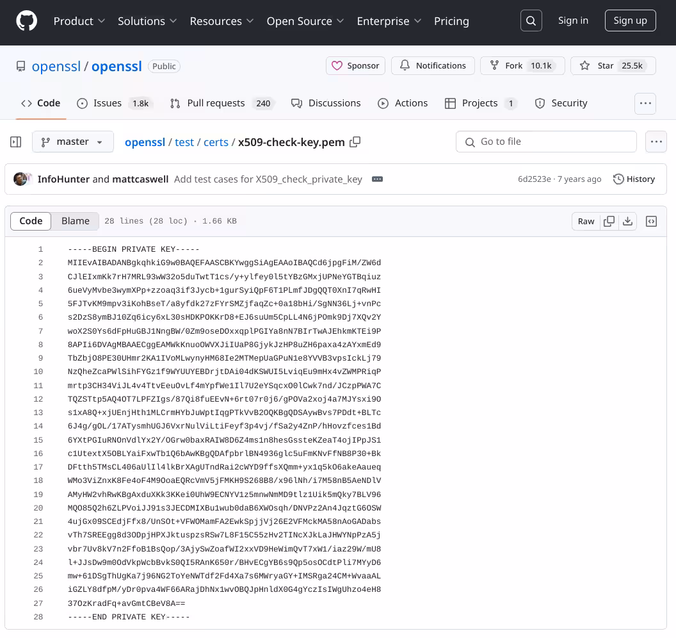Click the Notifications bell icon
Viewport: 676px width, 638px height.
[x=433, y=65]
